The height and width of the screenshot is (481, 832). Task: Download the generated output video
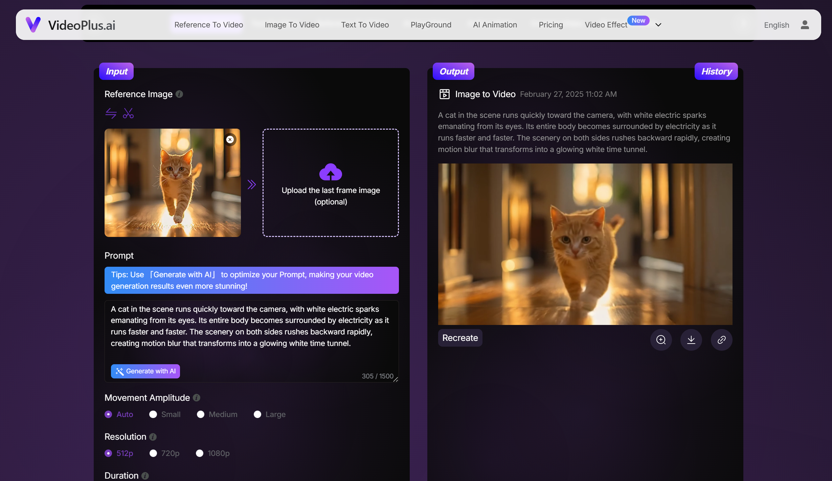pos(691,340)
